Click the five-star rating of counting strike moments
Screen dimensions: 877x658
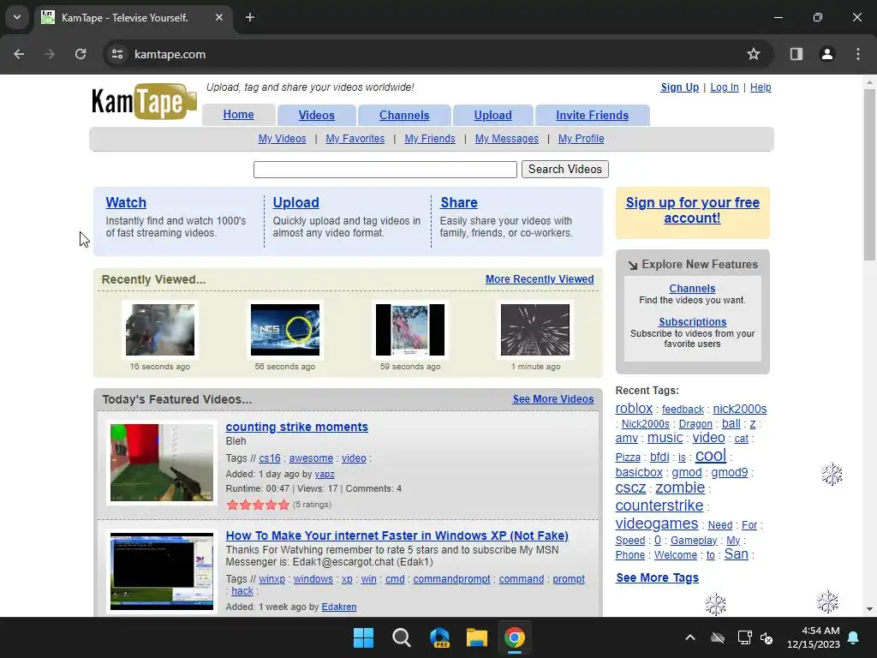pos(258,505)
